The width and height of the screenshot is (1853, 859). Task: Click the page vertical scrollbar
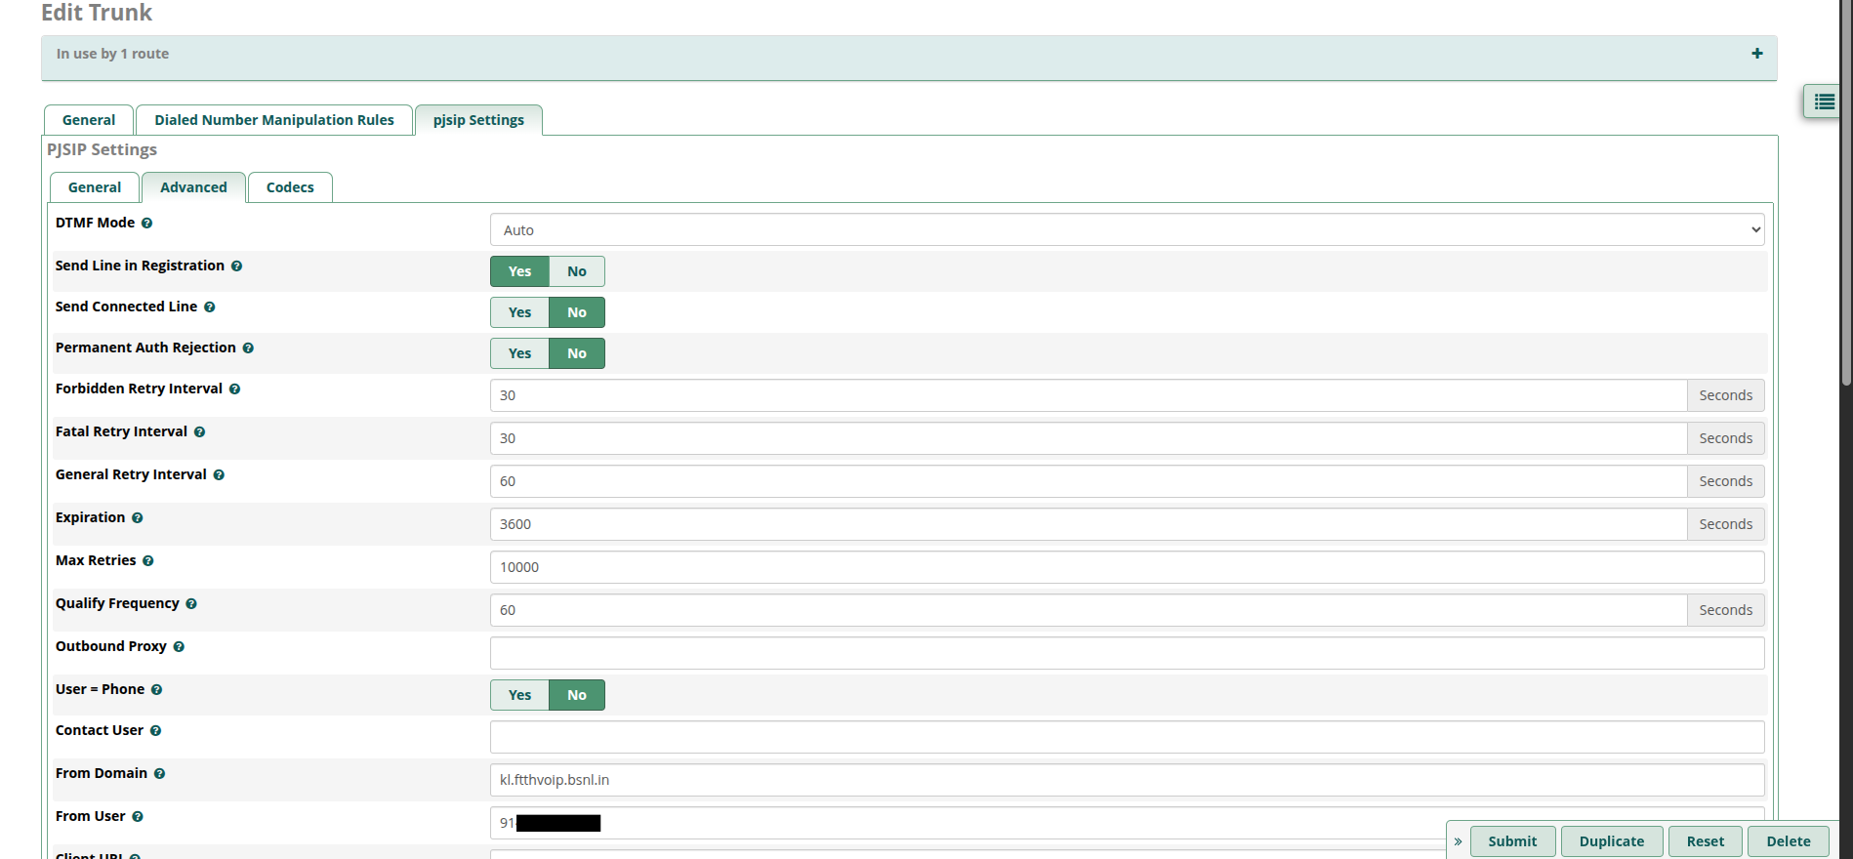click(1845, 195)
